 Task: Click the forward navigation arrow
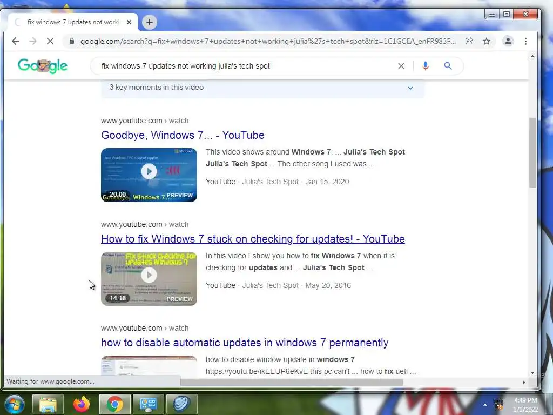point(33,41)
